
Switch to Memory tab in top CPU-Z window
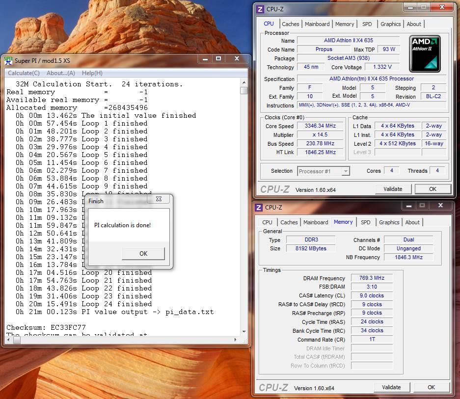click(x=345, y=24)
